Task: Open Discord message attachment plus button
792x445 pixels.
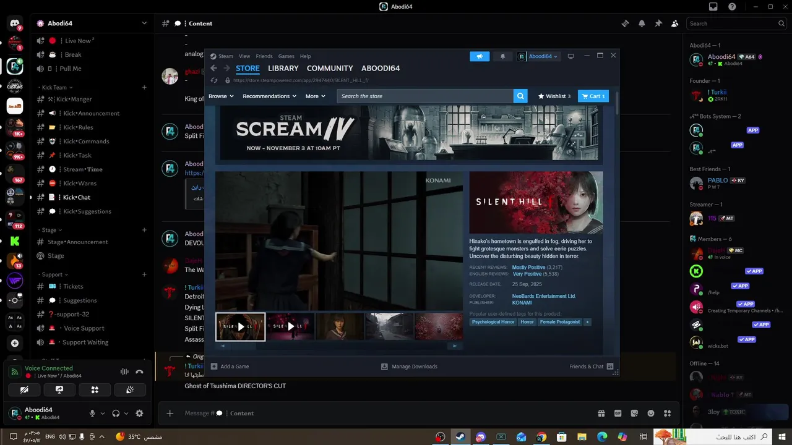Action: click(x=170, y=413)
